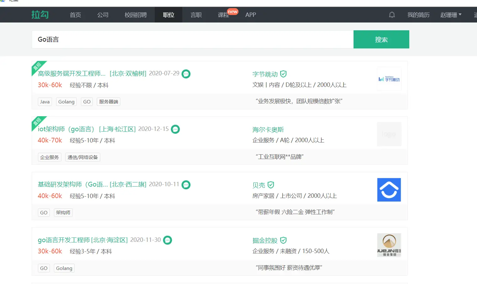Open chat for the 字节跳动 job listing
This screenshot has width=477, height=284.
pos(186,74)
